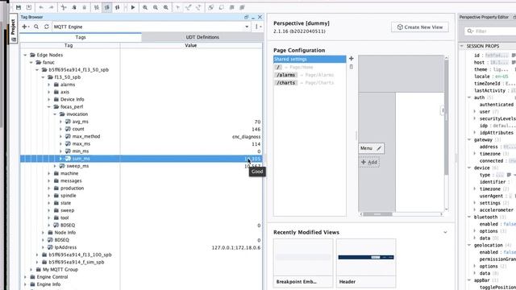Viewport: 516px width, 290px height.
Task: Click the Paste icon in the toolbar
Action: point(84,7)
